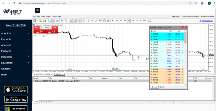The height and width of the screenshot is (111, 216).
Task: Click the objects list toolbar icon
Action: pos(108,21)
